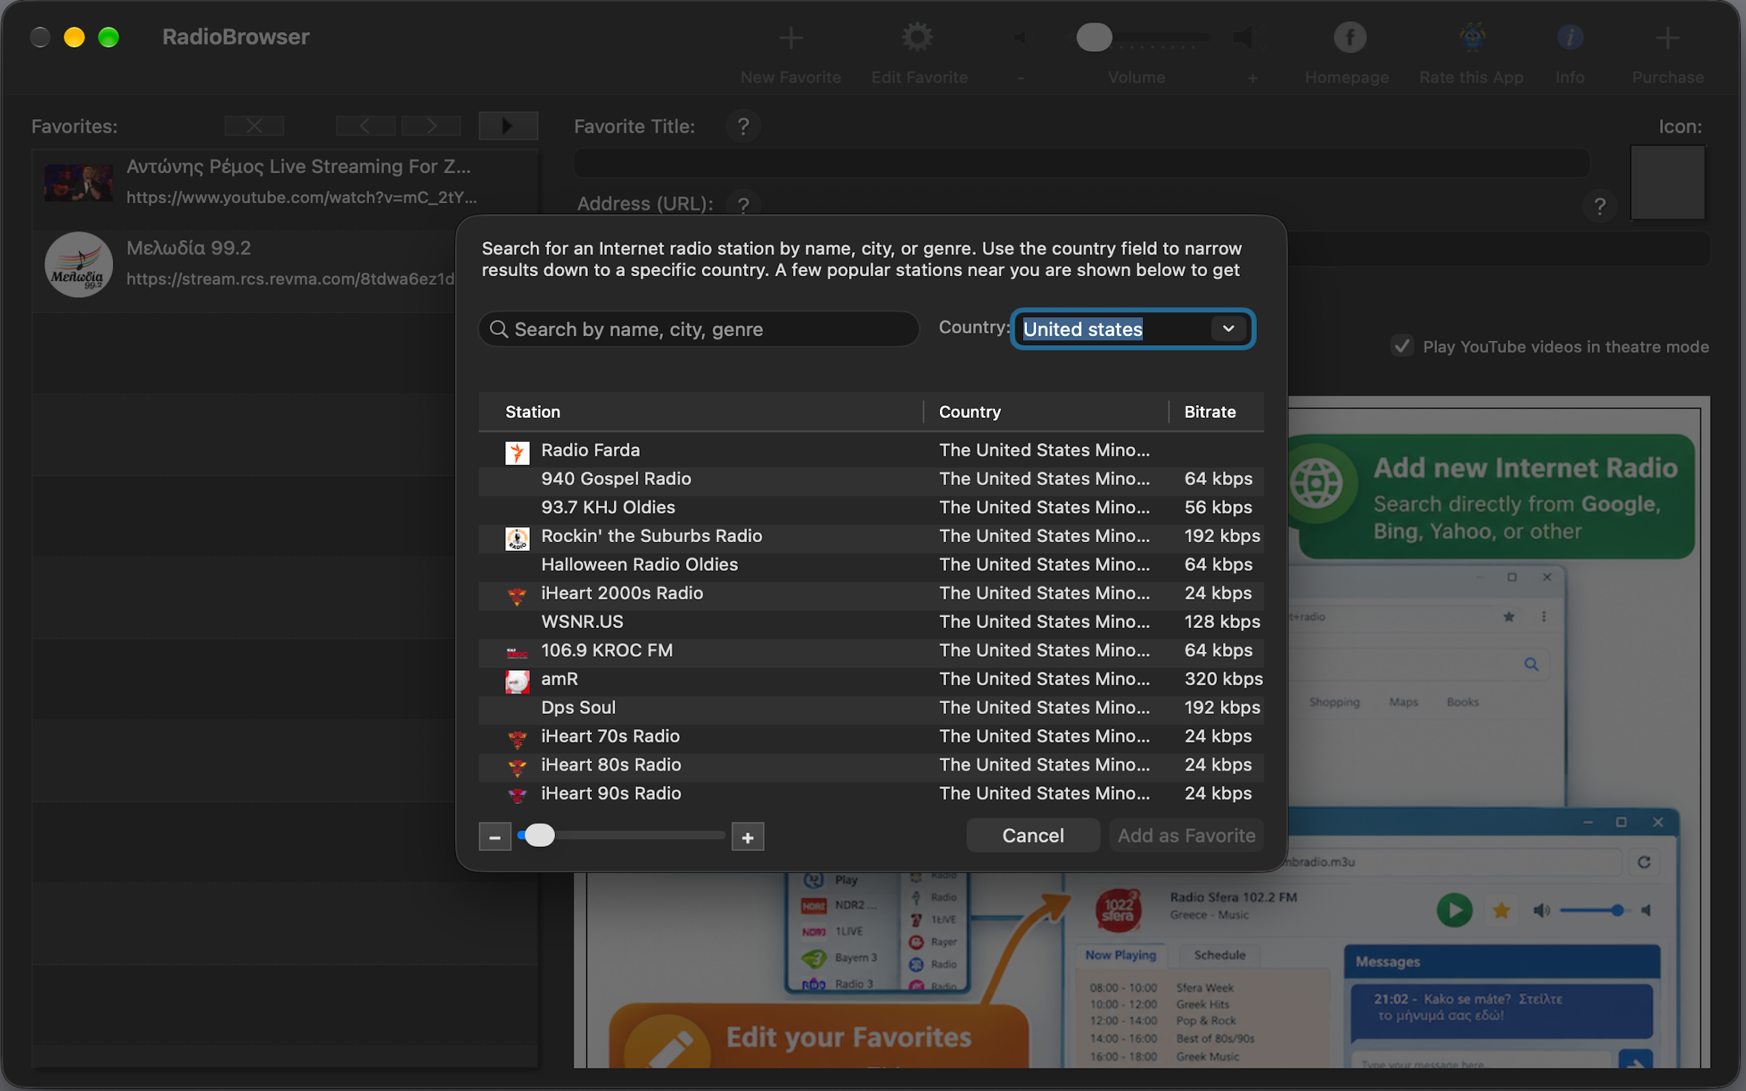Click the help icon beside Icon box

click(x=1599, y=207)
